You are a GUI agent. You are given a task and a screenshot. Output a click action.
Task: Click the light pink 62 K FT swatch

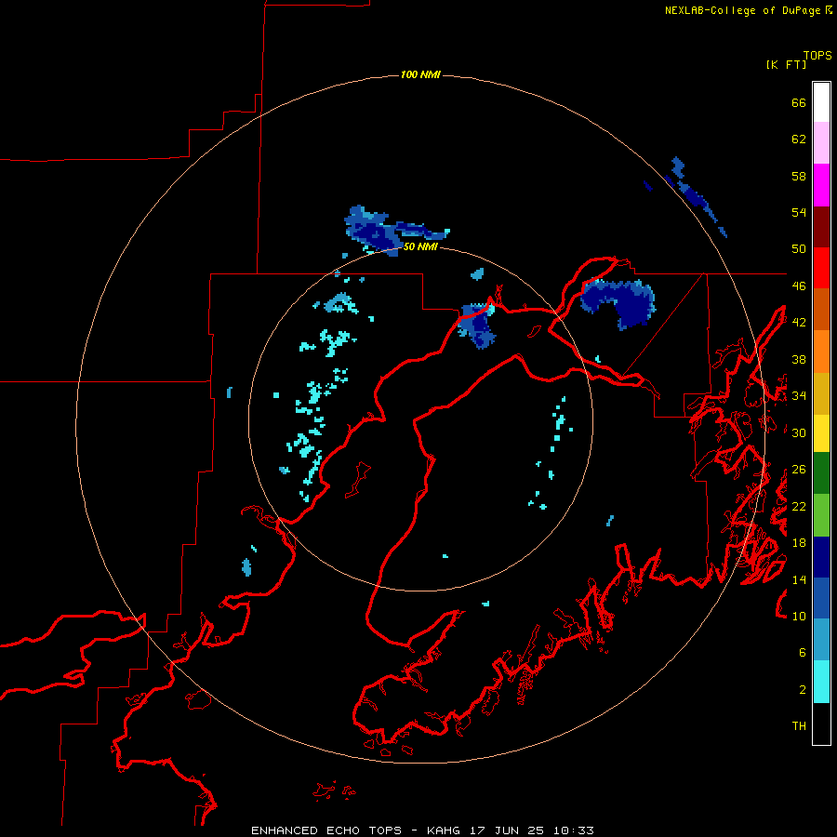click(x=821, y=142)
